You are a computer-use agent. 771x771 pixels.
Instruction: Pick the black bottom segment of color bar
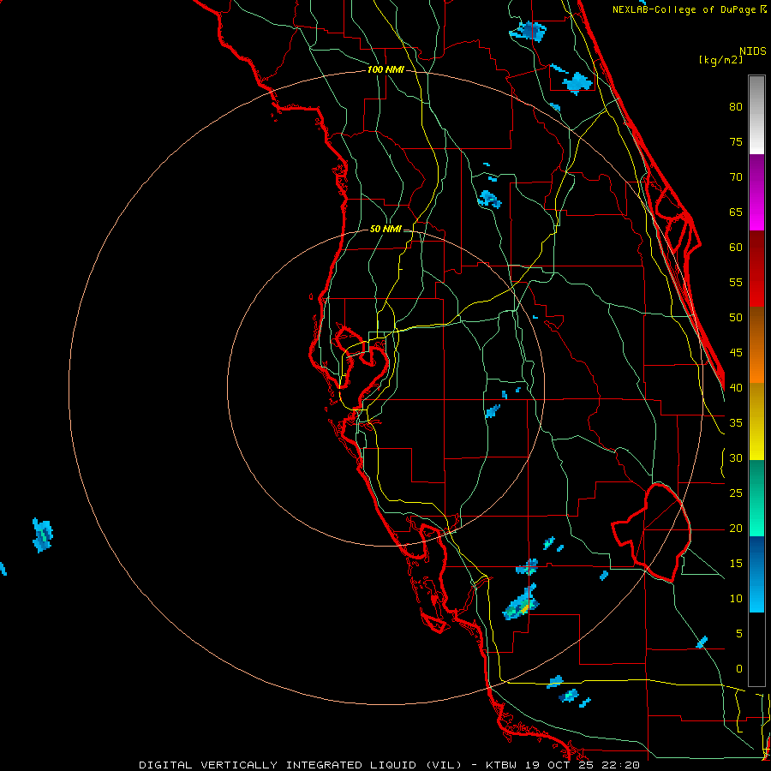coord(756,649)
